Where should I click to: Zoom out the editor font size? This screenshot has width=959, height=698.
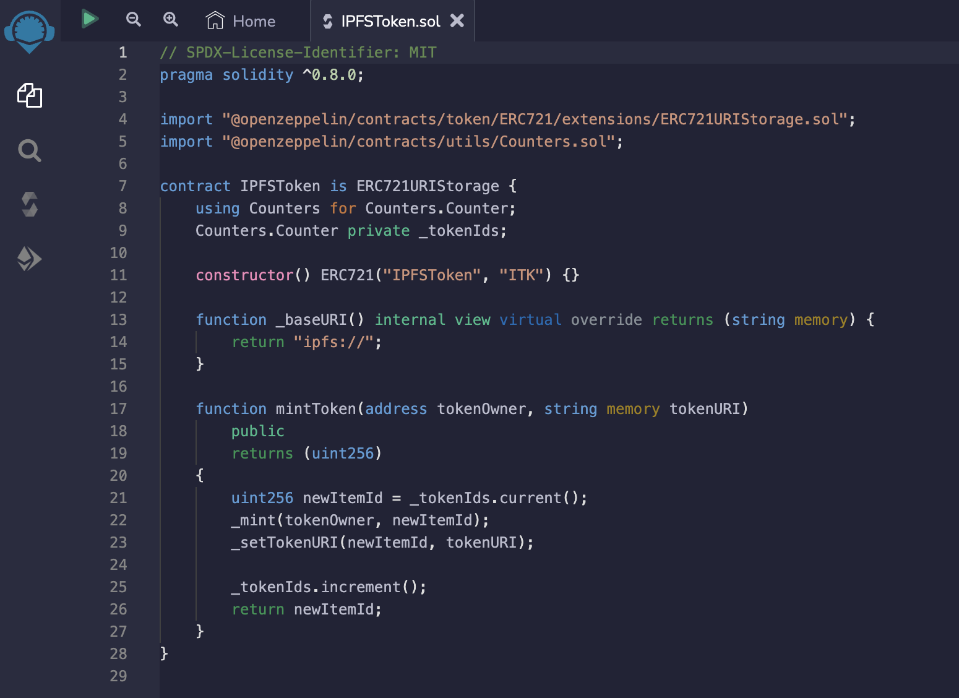click(133, 20)
